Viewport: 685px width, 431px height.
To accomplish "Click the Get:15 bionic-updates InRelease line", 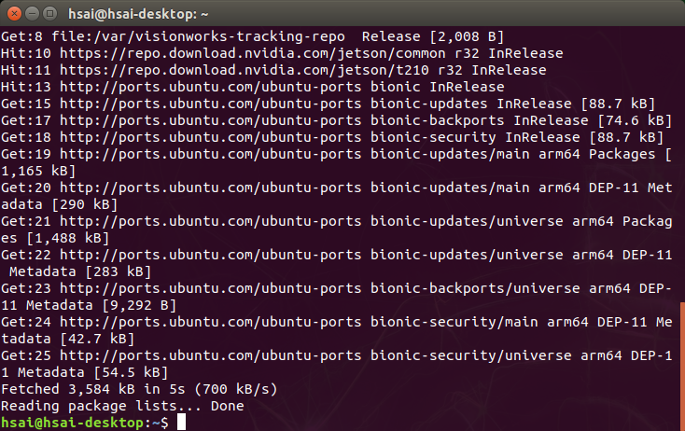I will tap(329, 104).
